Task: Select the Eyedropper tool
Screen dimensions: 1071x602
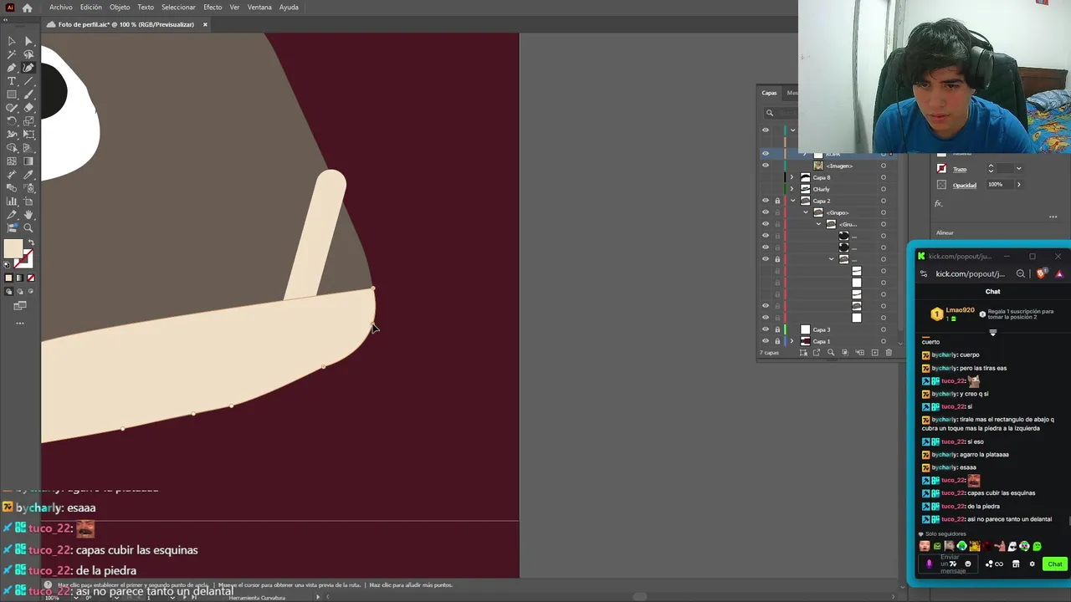Action: pos(28,175)
